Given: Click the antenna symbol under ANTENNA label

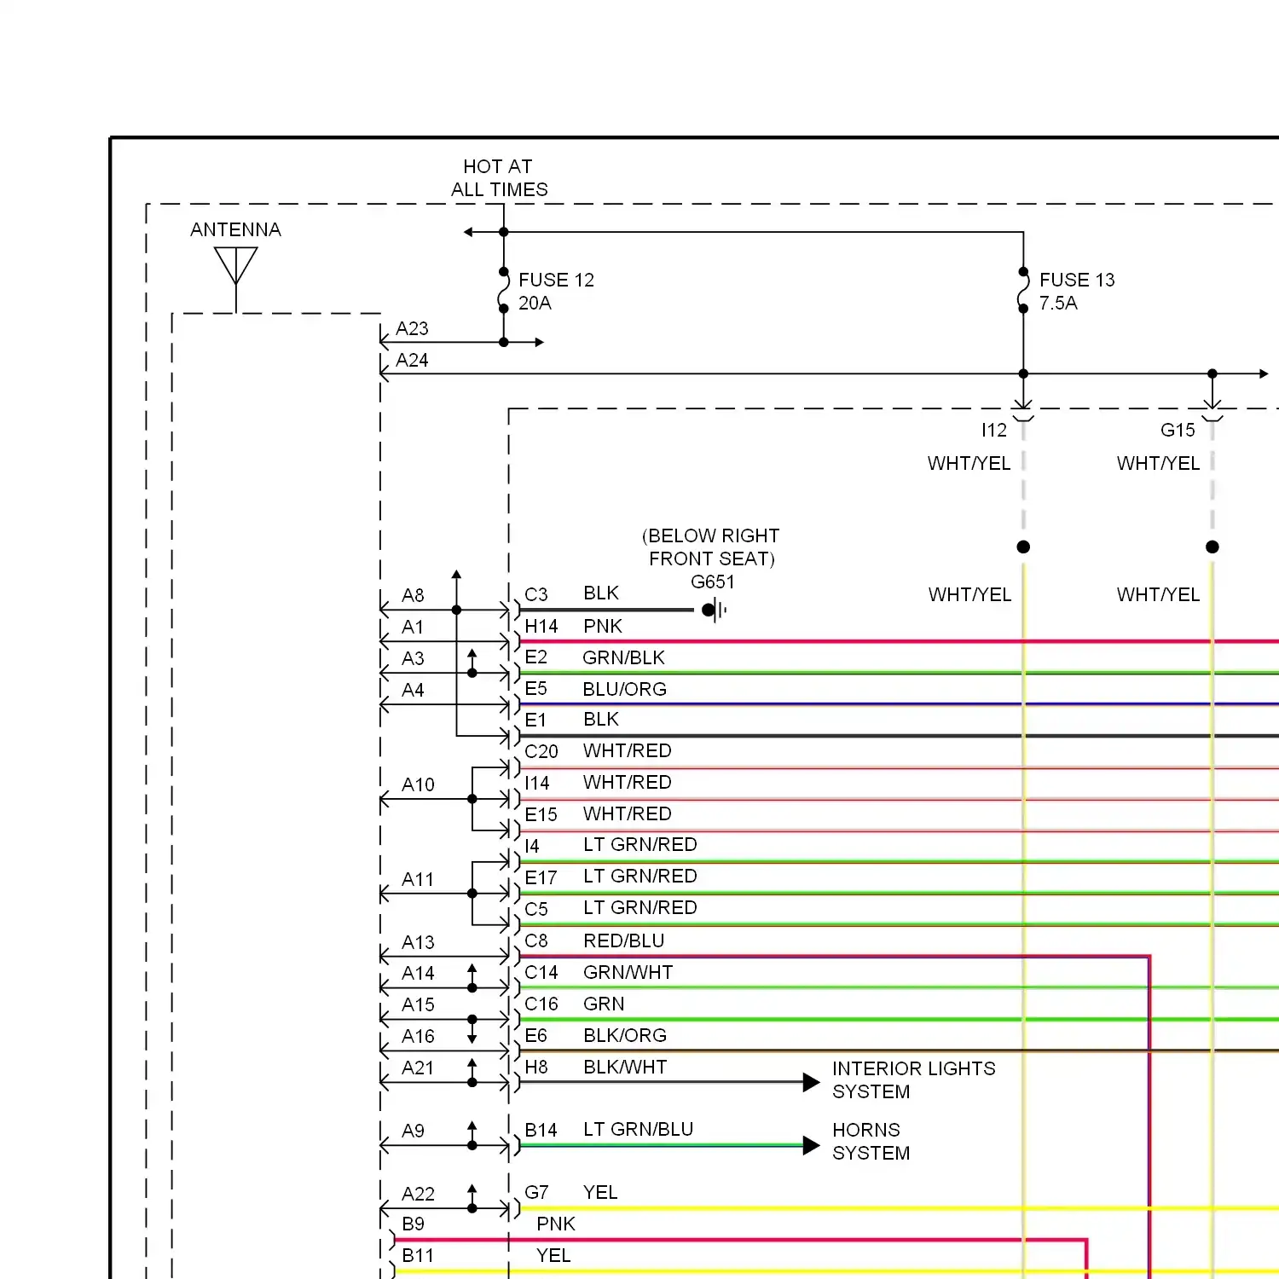Looking at the screenshot, I should 236,278.
